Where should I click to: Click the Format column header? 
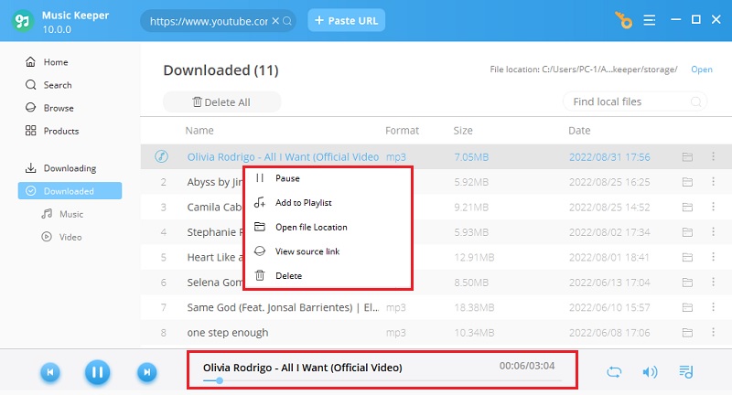402,131
